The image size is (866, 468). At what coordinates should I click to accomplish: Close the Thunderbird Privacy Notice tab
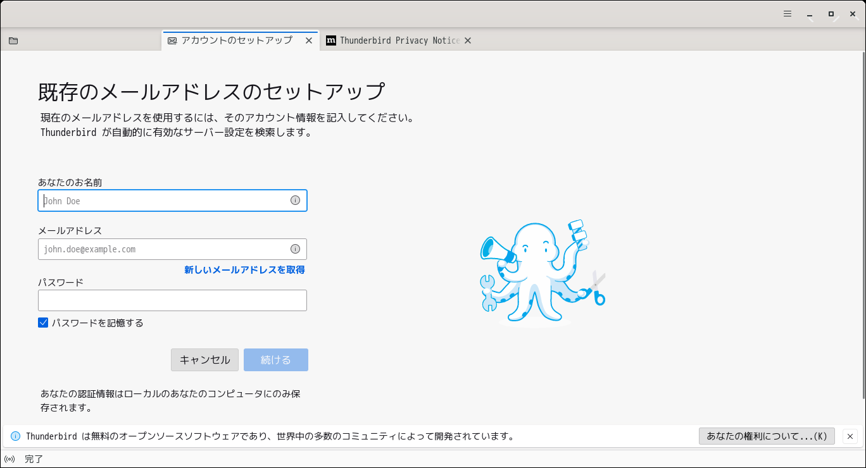coord(468,40)
